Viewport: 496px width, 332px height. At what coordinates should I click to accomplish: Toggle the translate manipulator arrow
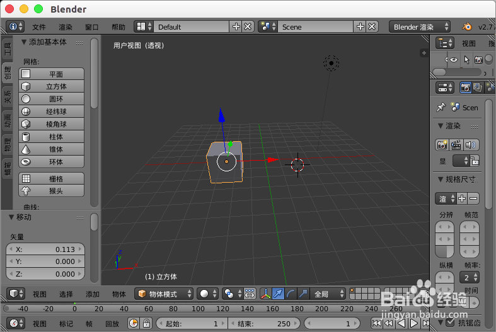(x=278, y=294)
